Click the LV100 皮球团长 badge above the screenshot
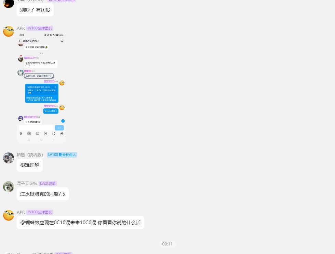Screen dimensions: 335x254 click(40, 28)
